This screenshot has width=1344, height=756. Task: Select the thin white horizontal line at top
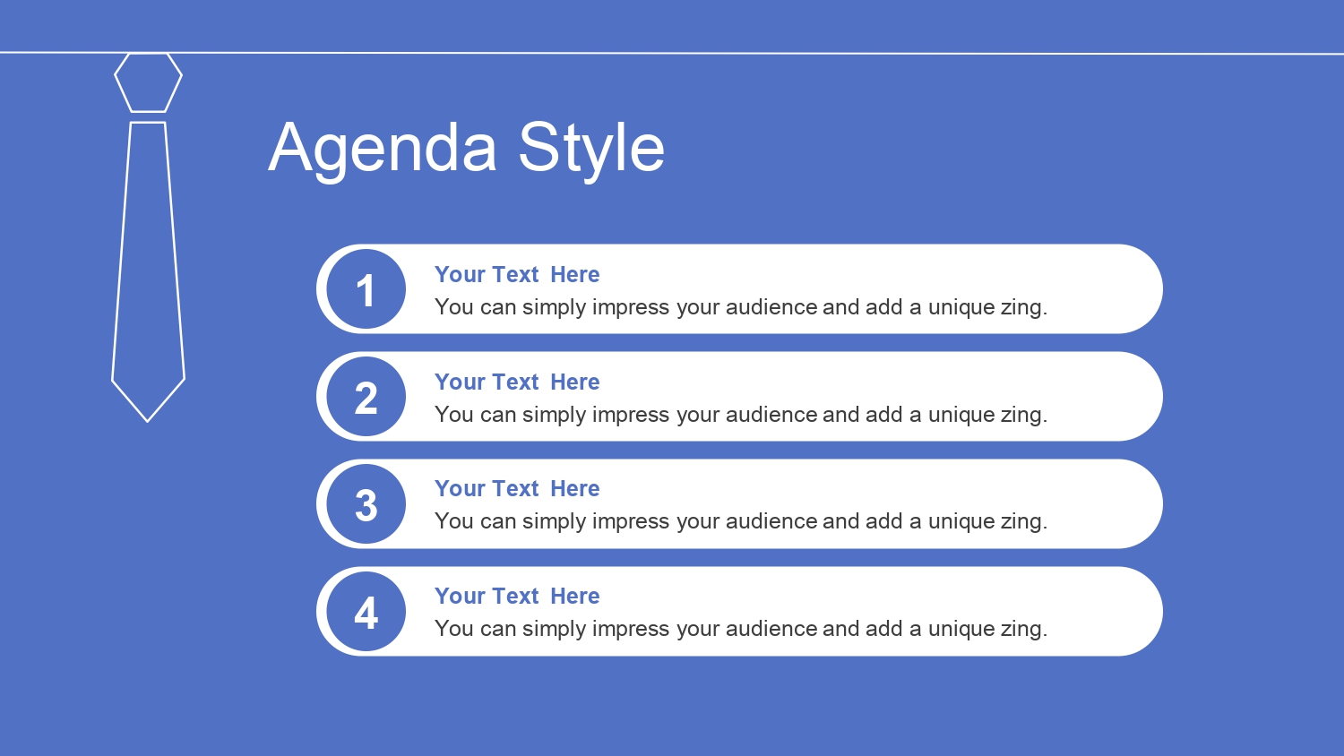672,54
